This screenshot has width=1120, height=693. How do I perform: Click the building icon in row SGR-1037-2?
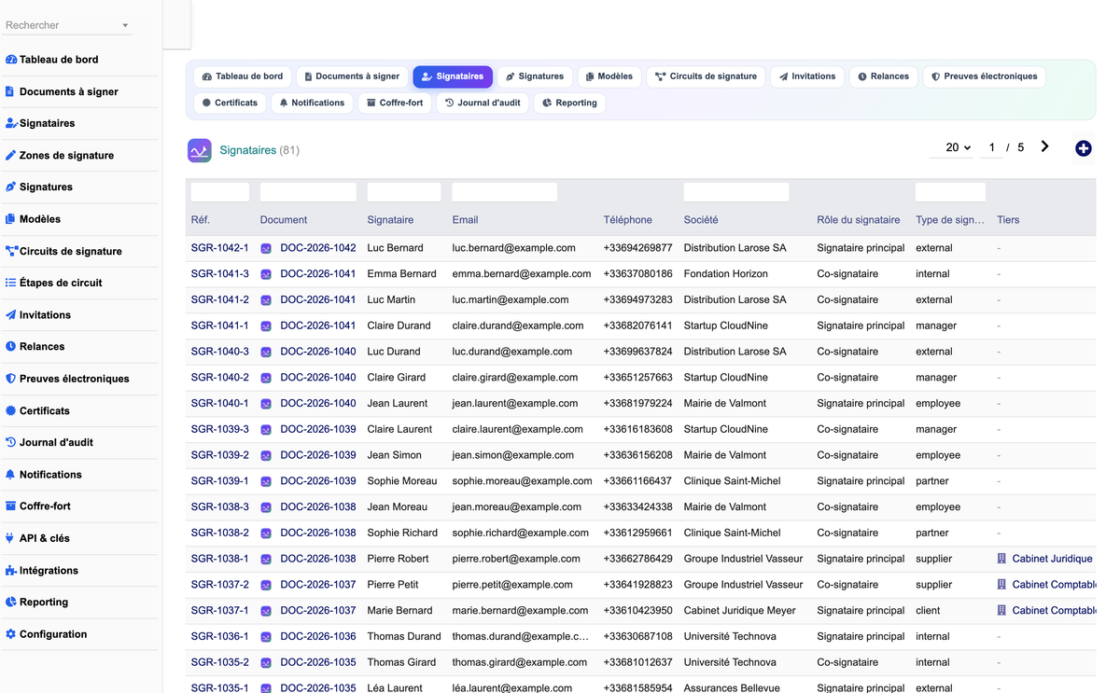pos(1001,585)
